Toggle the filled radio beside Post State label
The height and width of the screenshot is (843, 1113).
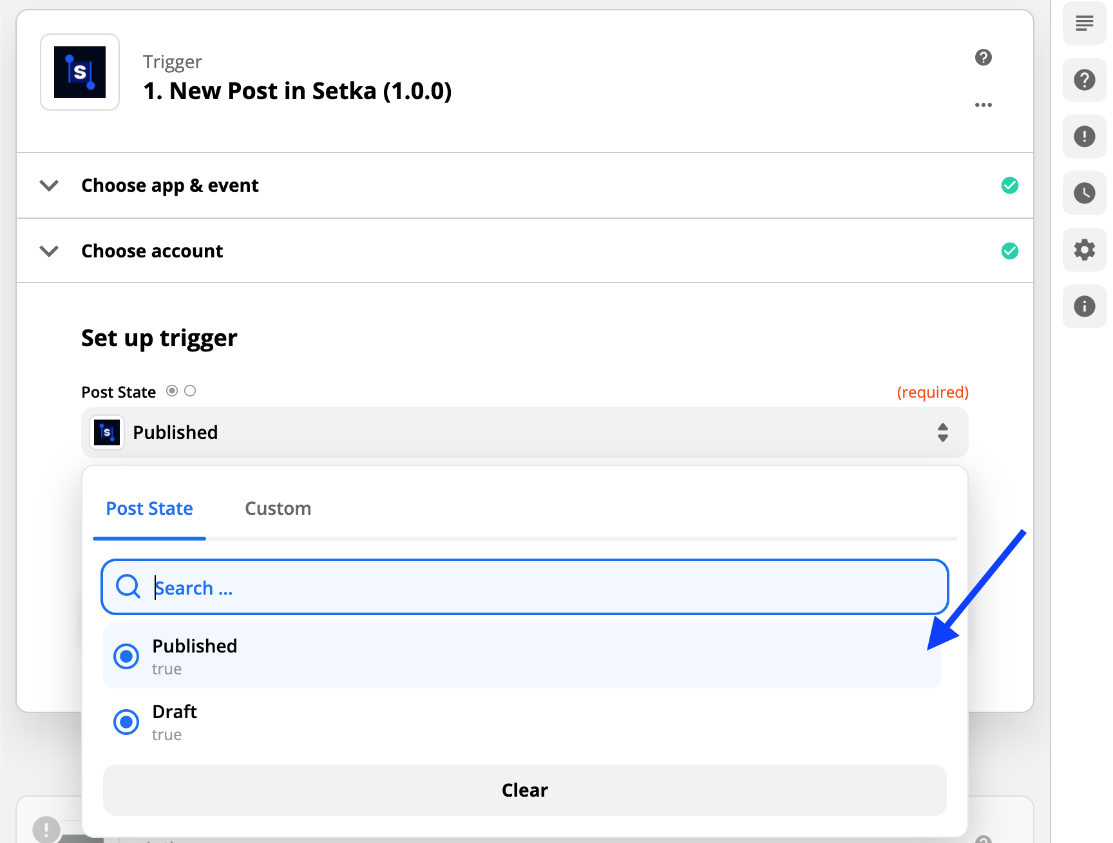pos(172,391)
